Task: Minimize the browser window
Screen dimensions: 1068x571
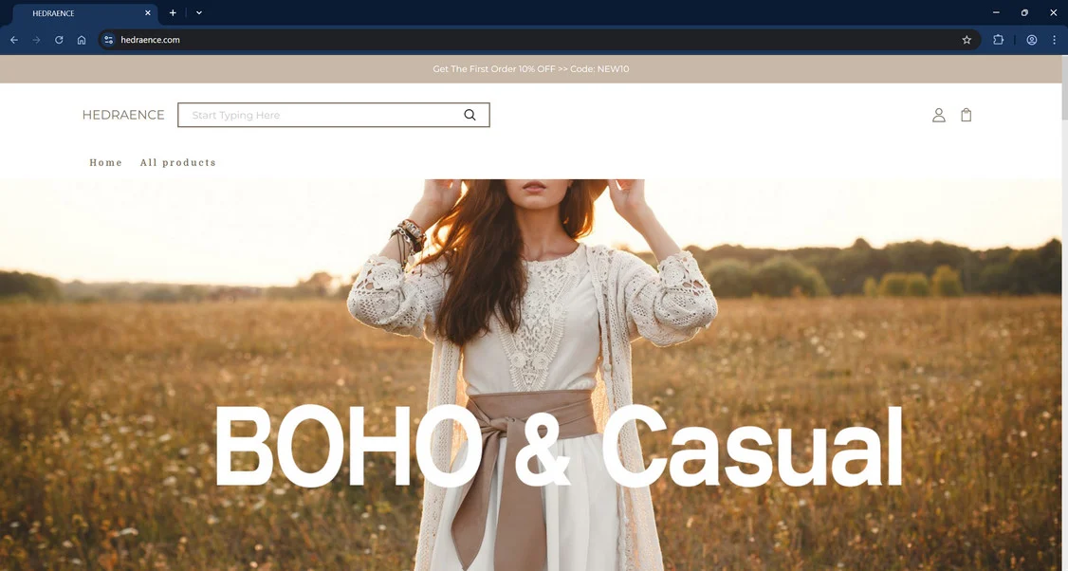Action: point(996,13)
